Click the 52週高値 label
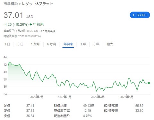The image size is (154, 120). [111, 106]
